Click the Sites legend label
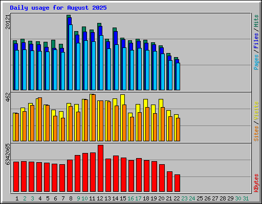This screenshot has width=262, height=204. tap(256, 134)
